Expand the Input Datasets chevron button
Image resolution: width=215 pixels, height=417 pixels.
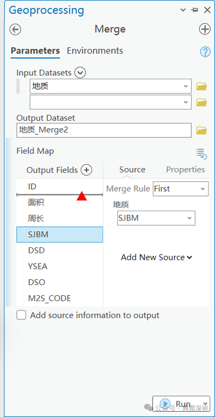[80, 72]
